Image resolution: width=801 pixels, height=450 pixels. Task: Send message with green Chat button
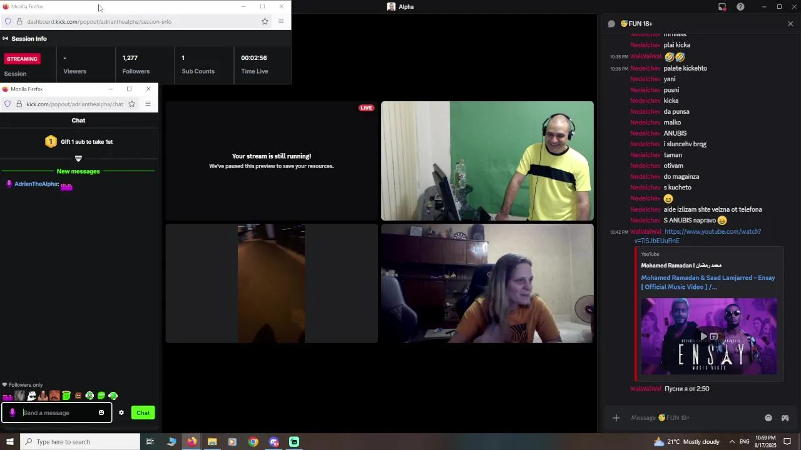143,412
